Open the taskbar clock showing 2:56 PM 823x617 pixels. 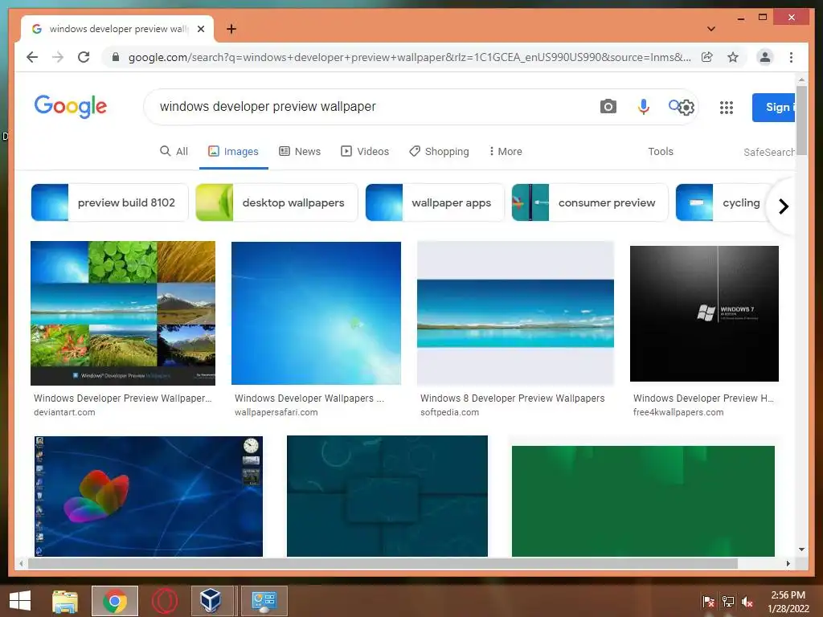788,602
